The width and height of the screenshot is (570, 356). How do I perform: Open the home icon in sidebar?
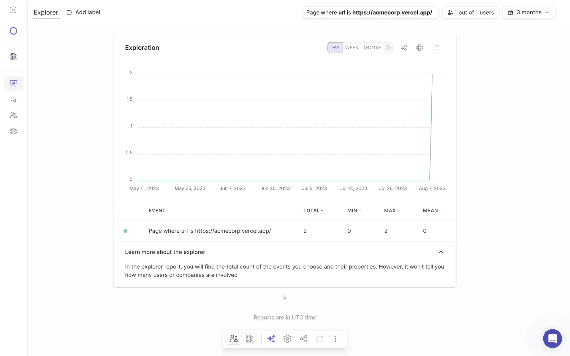pos(13,56)
